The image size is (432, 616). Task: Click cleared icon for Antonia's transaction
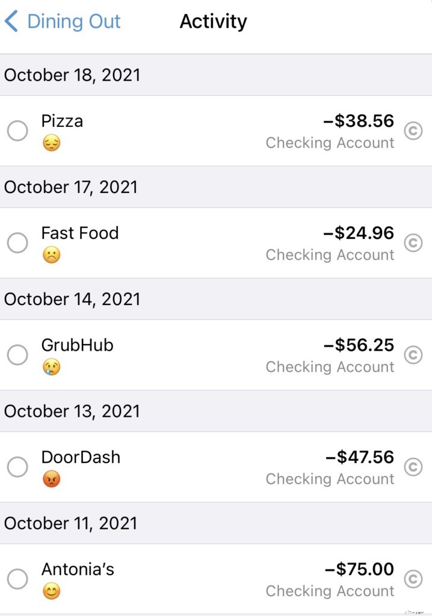click(413, 579)
